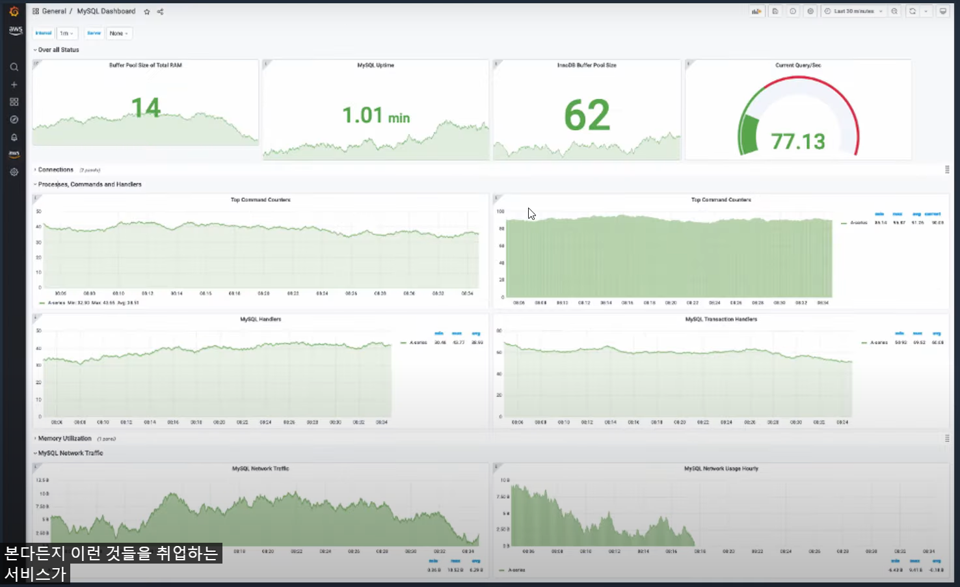Open series color picker in Transaction Handlers legend
Image resolution: width=960 pixels, height=587 pixels.
click(864, 342)
